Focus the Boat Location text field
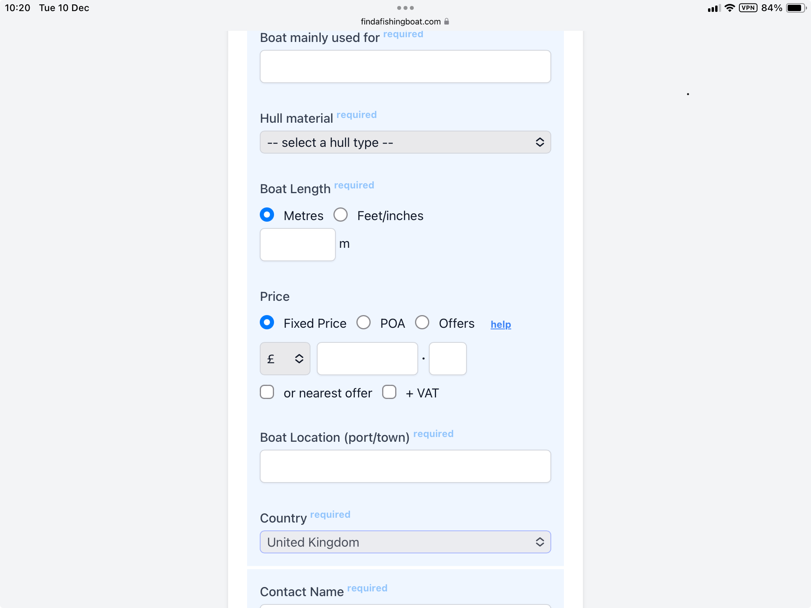This screenshot has height=608, width=811. (x=405, y=466)
